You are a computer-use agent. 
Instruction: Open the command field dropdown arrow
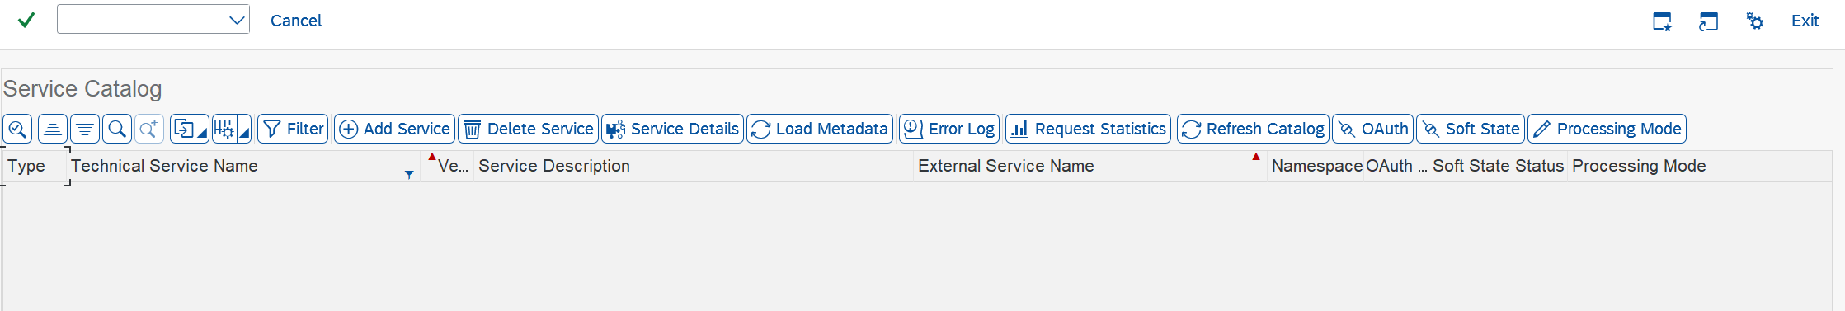coord(237,20)
